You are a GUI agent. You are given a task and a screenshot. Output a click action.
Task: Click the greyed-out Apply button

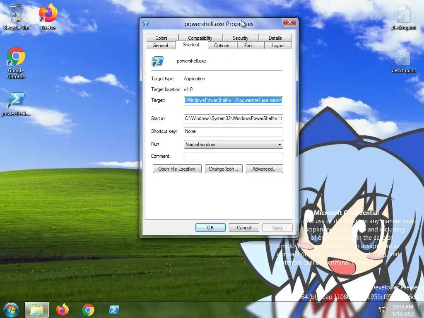click(x=277, y=228)
